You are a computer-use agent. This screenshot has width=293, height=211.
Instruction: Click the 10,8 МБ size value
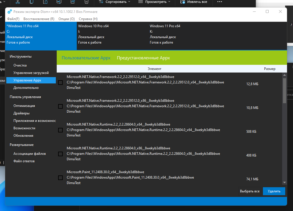pos(252,108)
